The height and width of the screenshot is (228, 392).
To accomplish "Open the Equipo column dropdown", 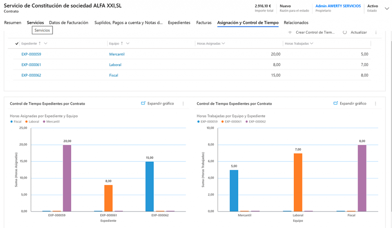I will pyautogui.click(x=128, y=44).
